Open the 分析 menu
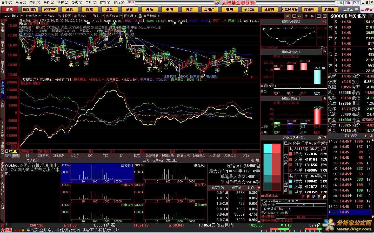The image size is (374, 233). click(49, 3)
